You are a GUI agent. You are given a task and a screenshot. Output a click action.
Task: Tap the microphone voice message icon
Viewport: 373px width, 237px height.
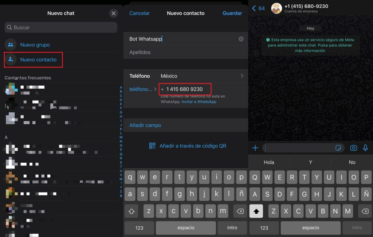pyautogui.click(x=365, y=148)
